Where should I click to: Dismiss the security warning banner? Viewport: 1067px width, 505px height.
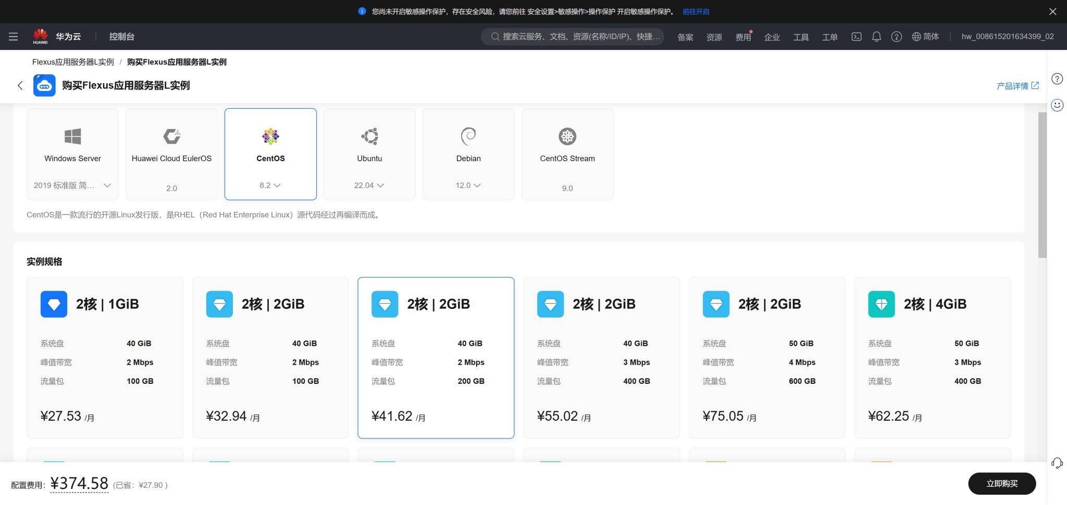coord(1052,11)
